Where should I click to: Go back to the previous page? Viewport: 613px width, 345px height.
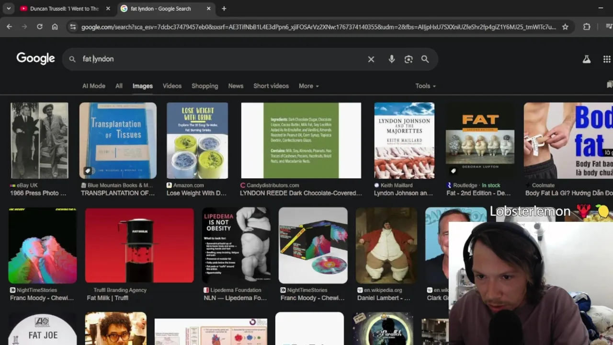(x=9, y=27)
